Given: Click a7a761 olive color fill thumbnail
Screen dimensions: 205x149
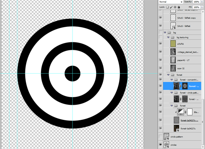Looking at the screenshot, I should tap(173, 43).
